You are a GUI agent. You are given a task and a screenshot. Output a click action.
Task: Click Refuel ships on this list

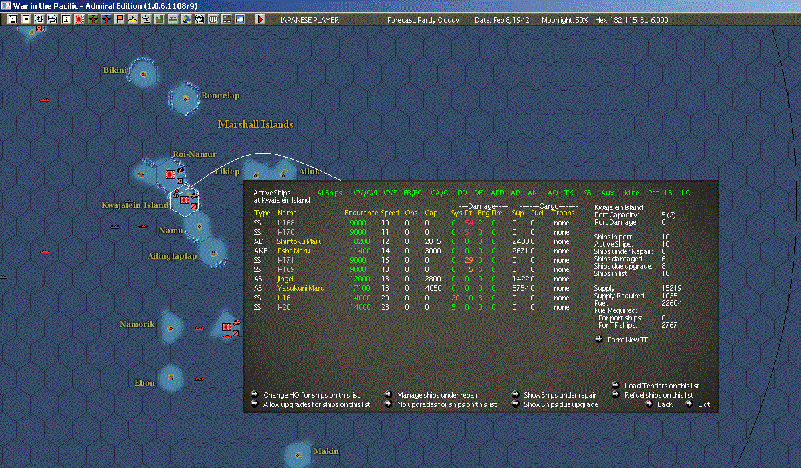point(659,395)
